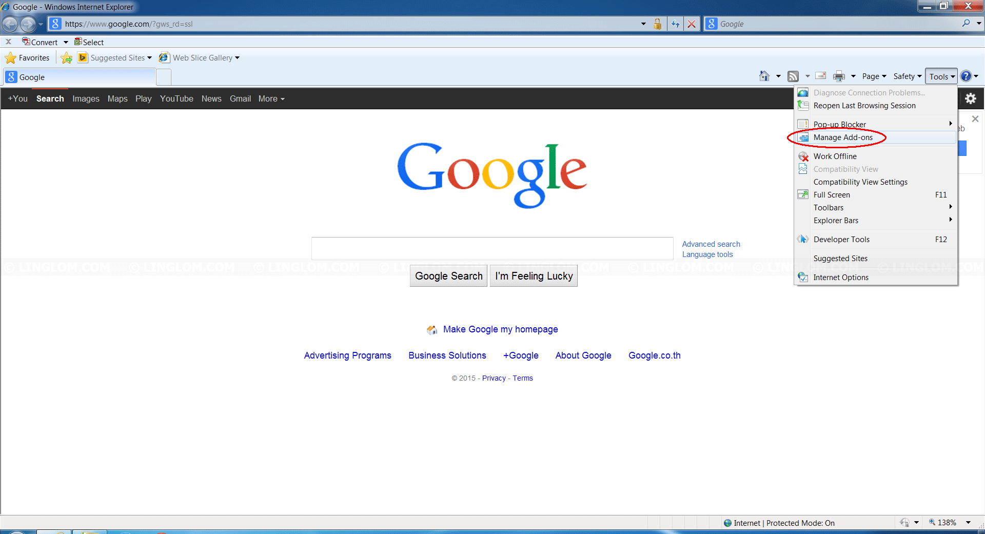The image size is (985, 534).
Task: Open Advertising Programs link
Action: point(347,355)
